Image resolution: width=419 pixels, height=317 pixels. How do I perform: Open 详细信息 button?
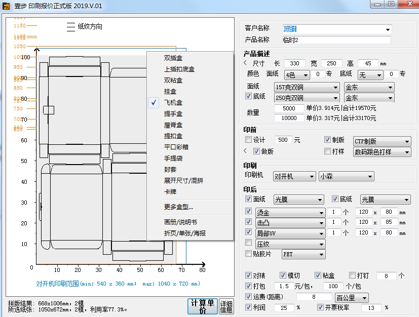tap(226, 306)
